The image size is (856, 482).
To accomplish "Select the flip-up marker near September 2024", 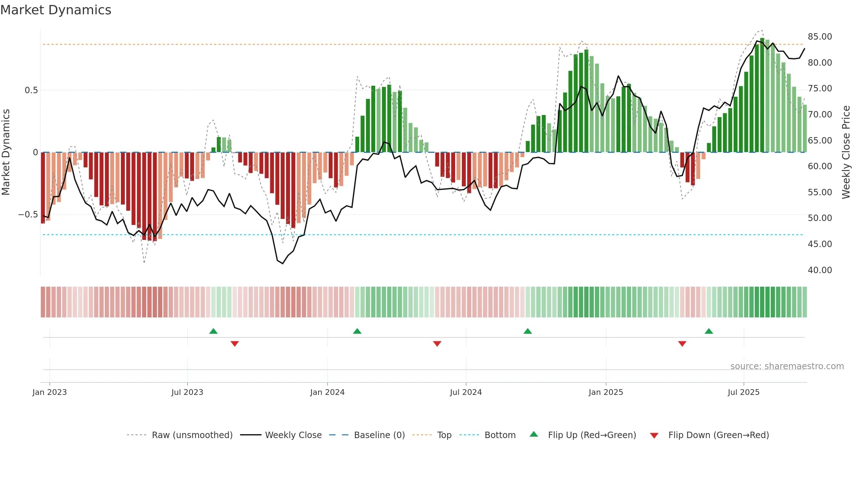I will click(x=528, y=331).
